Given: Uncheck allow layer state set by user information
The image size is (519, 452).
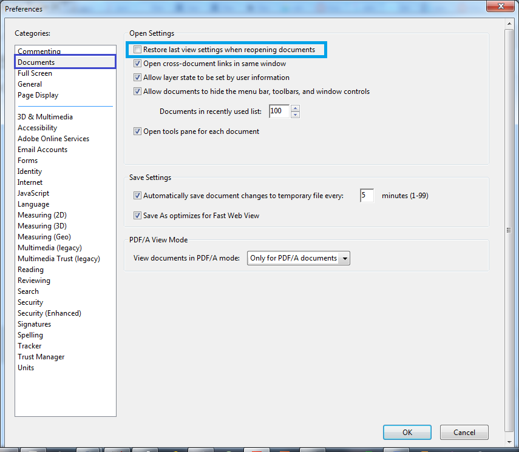Looking at the screenshot, I should coord(137,78).
